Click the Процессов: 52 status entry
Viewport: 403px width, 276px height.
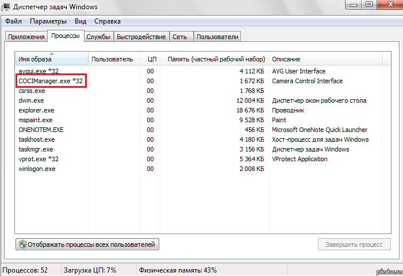point(25,270)
